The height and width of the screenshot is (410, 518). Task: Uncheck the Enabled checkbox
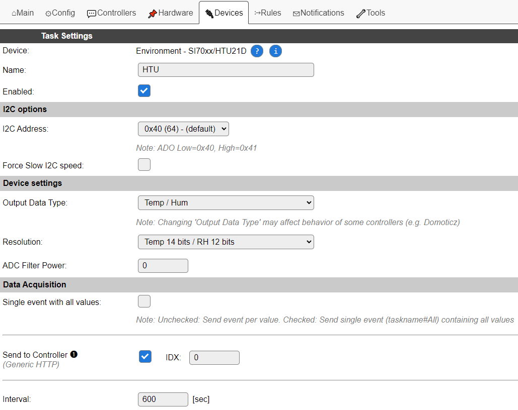point(144,91)
